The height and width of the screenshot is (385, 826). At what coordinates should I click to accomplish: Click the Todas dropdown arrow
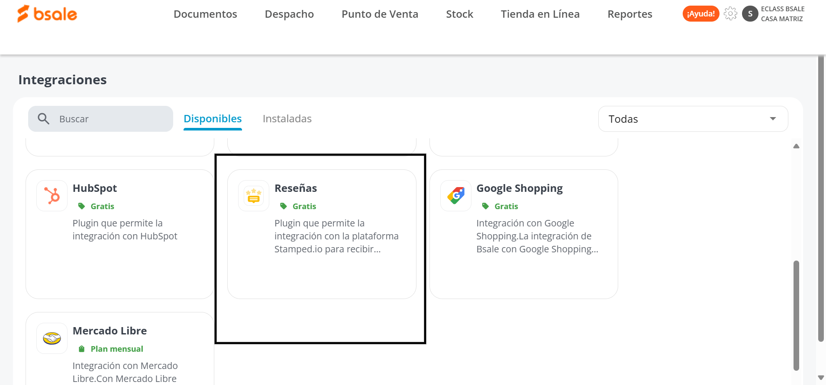click(773, 119)
